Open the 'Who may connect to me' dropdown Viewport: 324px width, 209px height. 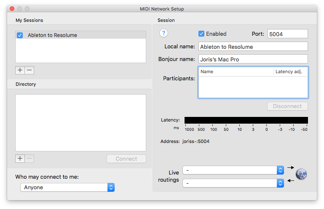(67, 187)
